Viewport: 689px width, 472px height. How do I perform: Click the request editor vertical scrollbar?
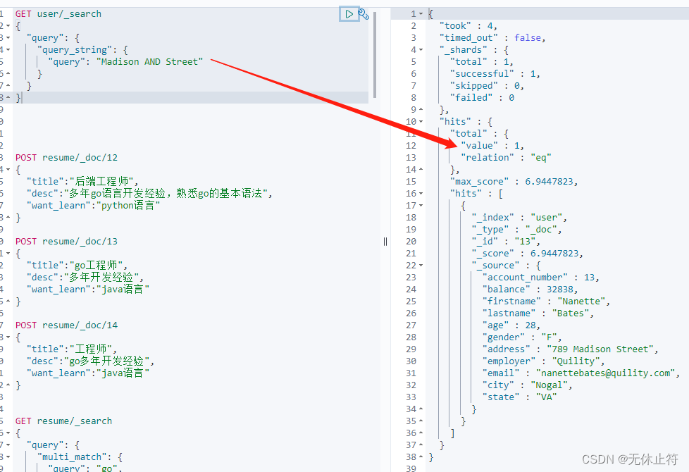pos(375,55)
